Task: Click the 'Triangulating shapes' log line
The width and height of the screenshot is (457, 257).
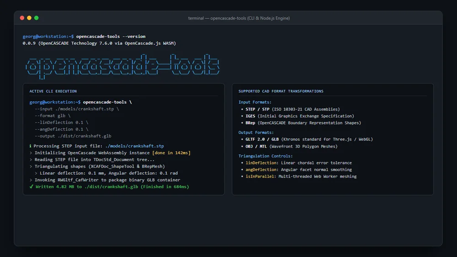Action: 97,167
